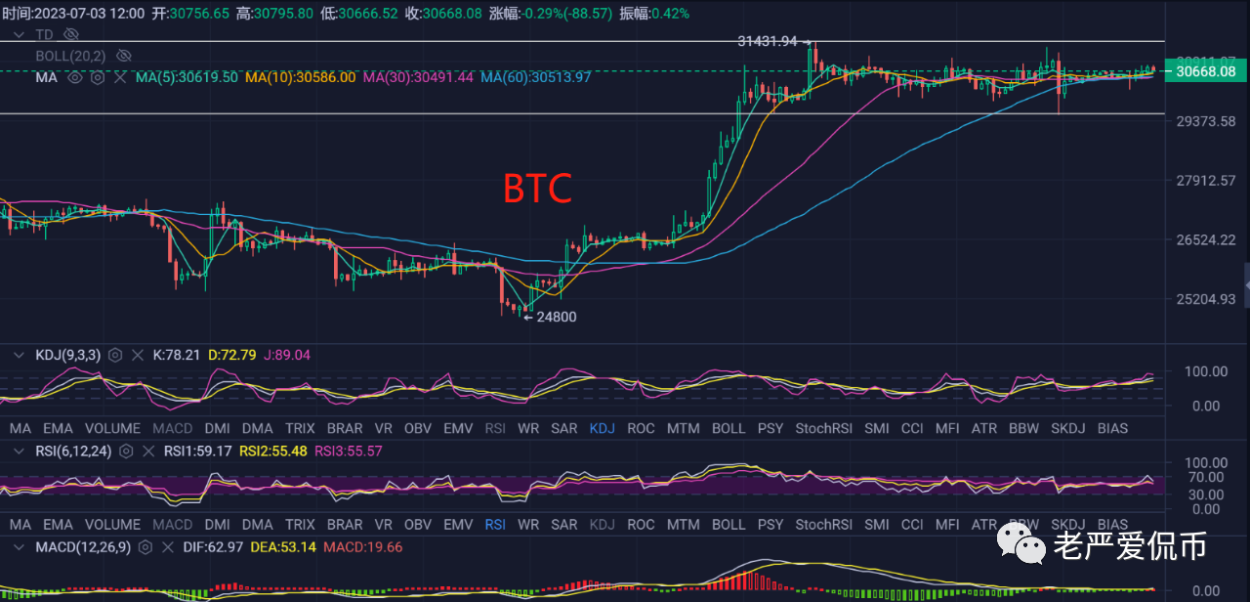The height and width of the screenshot is (602, 1250).
Task: Select the KDJ tab under the RSI chart
Action: [x=603, y=525]
